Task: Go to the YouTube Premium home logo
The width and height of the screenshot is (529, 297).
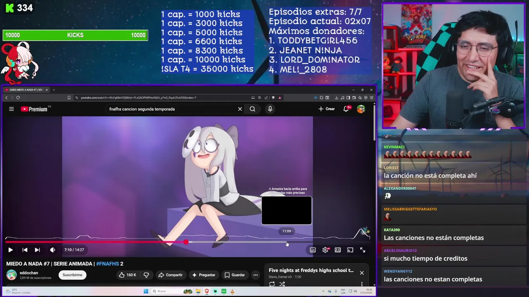Action: [34, 109]
